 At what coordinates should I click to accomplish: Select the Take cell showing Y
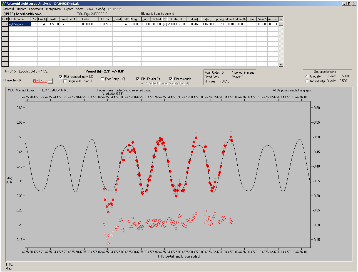[64, 24]
